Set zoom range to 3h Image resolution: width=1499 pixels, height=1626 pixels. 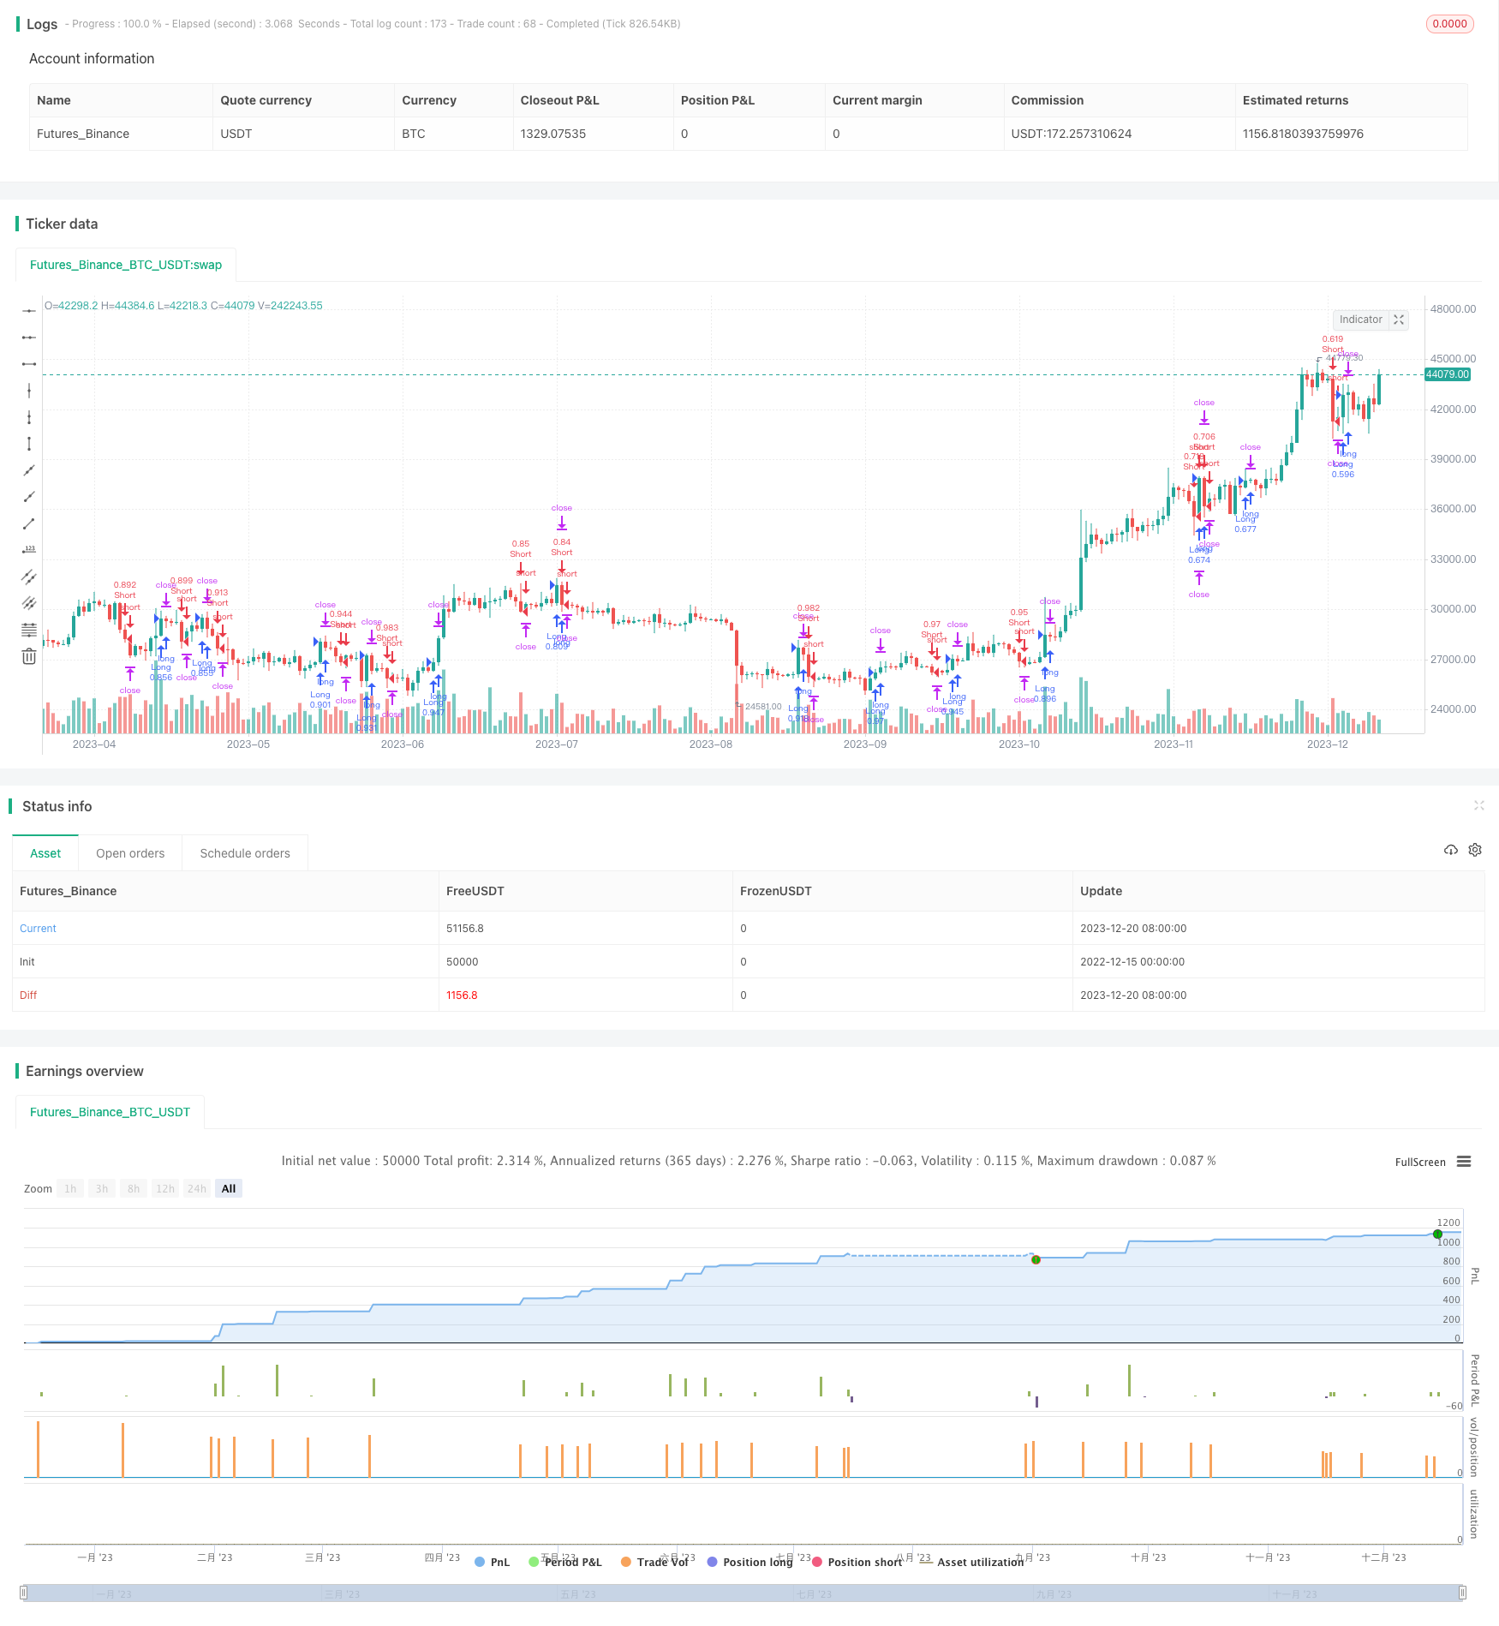pos(102,1188)
